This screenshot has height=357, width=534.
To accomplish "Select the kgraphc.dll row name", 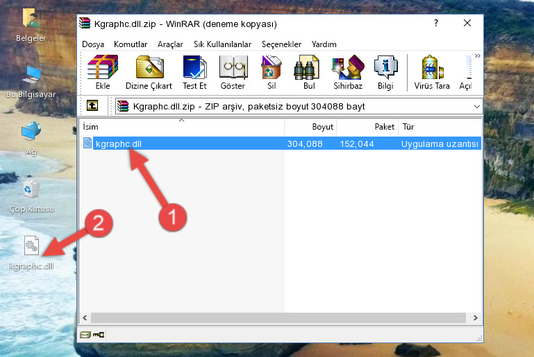I will (x=119, y=143).
